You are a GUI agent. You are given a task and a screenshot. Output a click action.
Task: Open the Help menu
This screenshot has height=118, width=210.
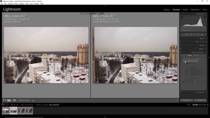point(42,4)
